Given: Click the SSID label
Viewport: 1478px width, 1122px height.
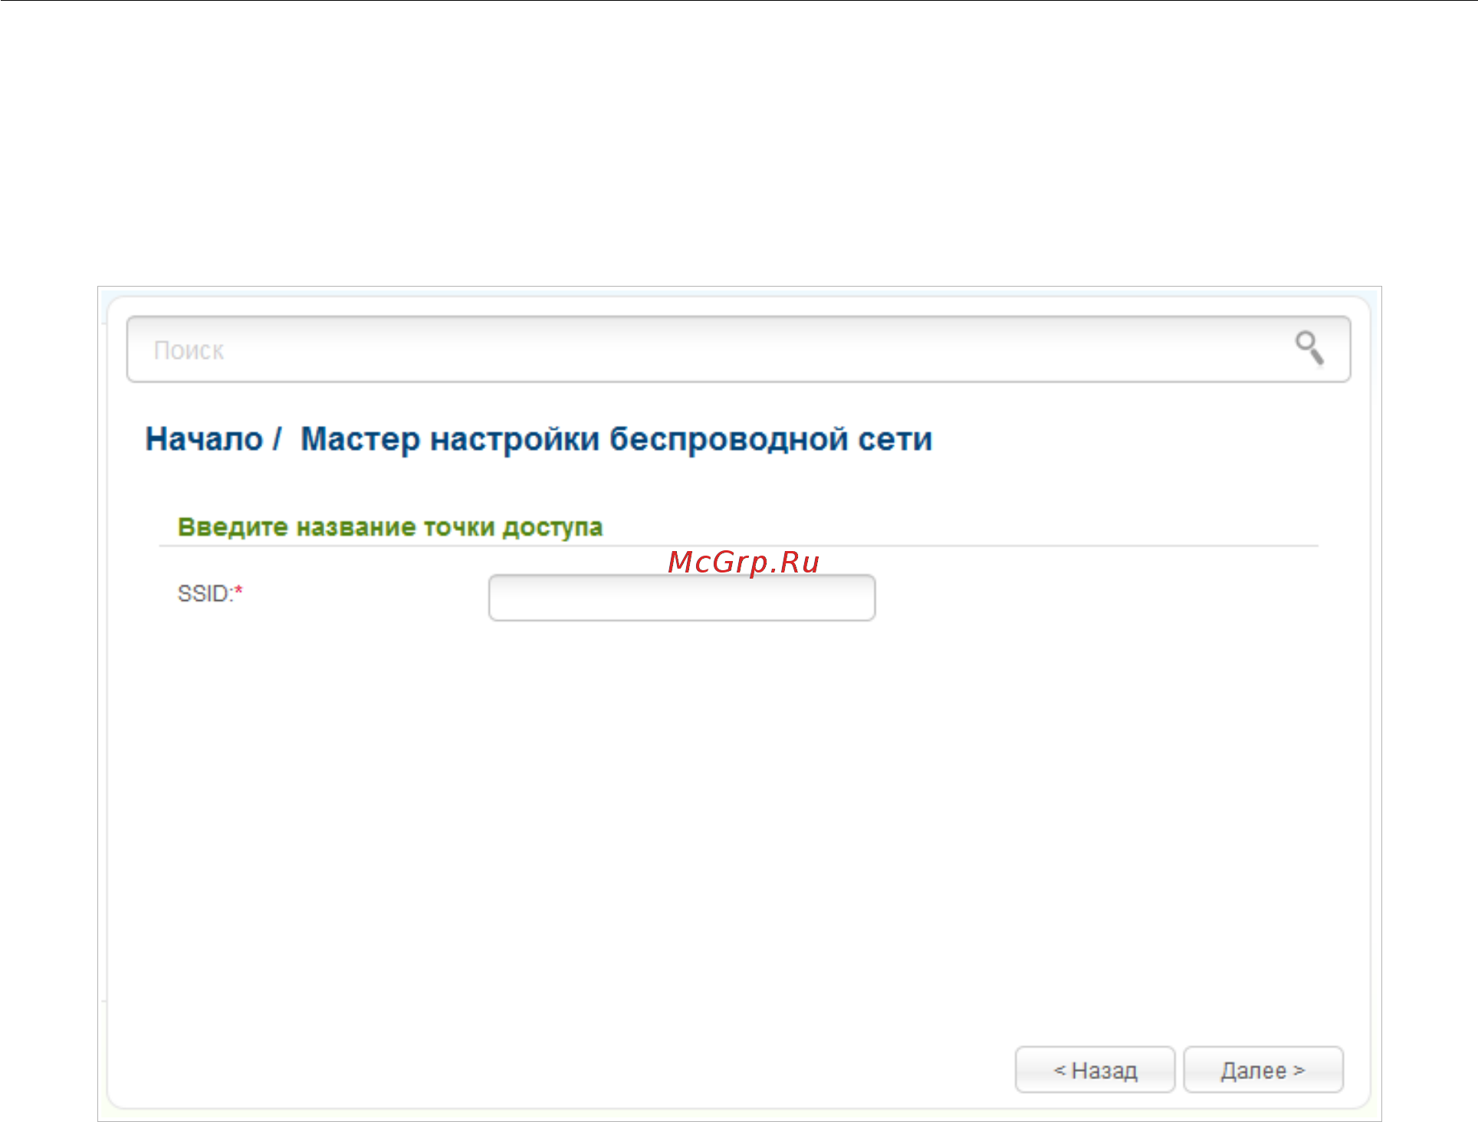Looking at the screenshot, I should (210, 593).
